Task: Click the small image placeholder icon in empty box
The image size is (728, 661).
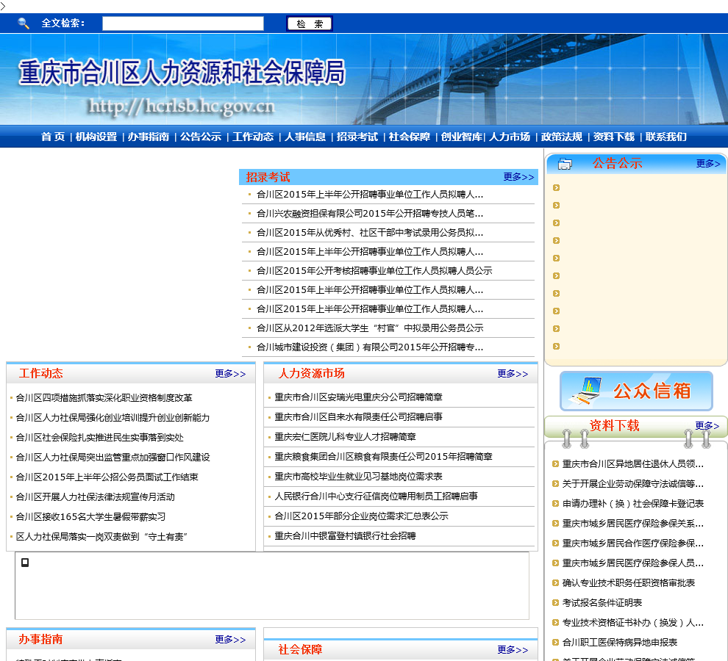Action: click(x=25, y=563)
